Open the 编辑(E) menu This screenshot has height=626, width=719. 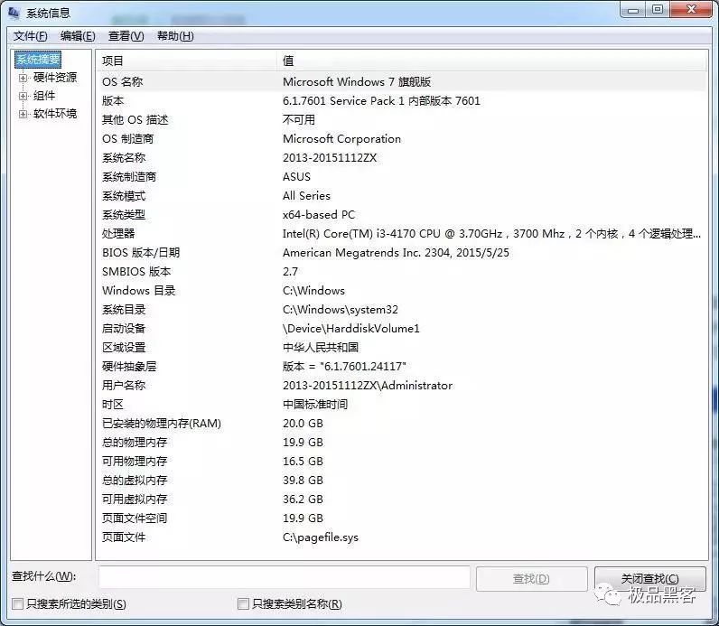click(78, 36)
